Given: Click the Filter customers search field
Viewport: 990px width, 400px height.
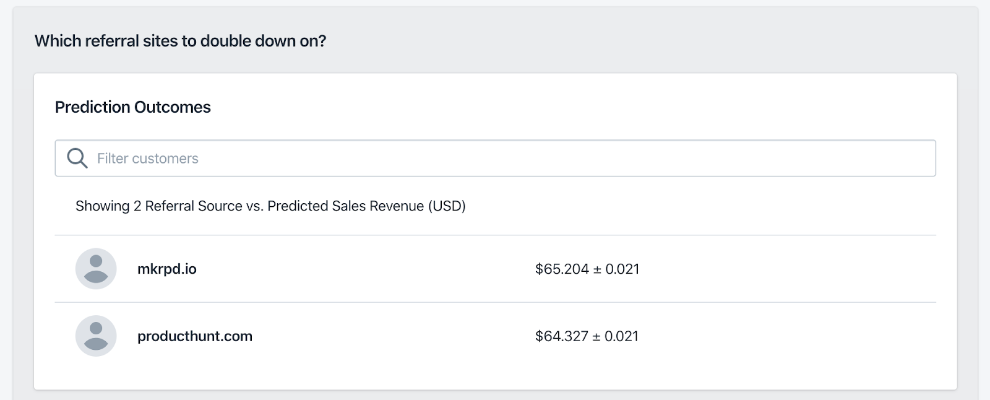Looking at the screenshot, I should pos(495,159).
